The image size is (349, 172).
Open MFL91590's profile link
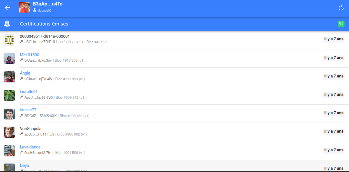point(29,55)
